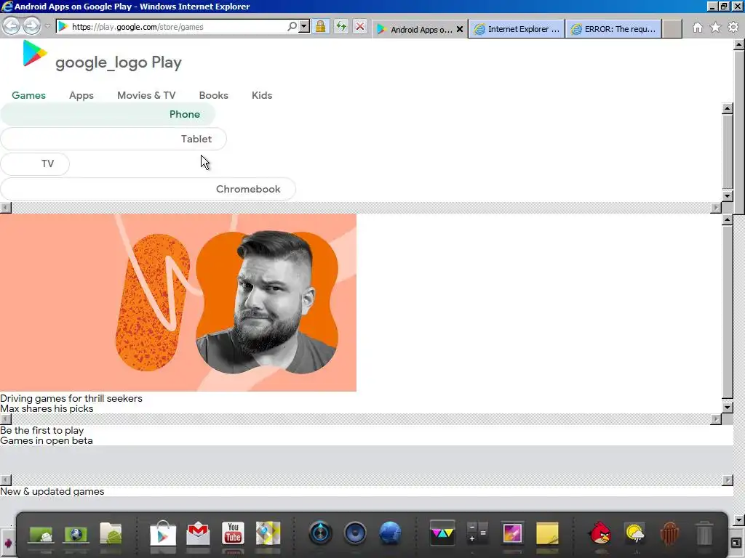745x558 pixels.
Task: Open the speaker music dock icon
Action: tap(355, 533)
